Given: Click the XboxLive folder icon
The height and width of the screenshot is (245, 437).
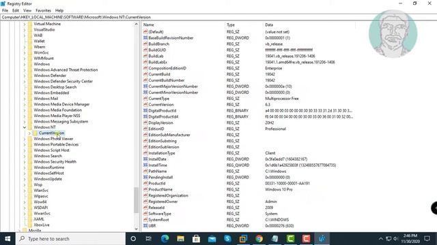Looking at the screenshot, I should 30,225.
